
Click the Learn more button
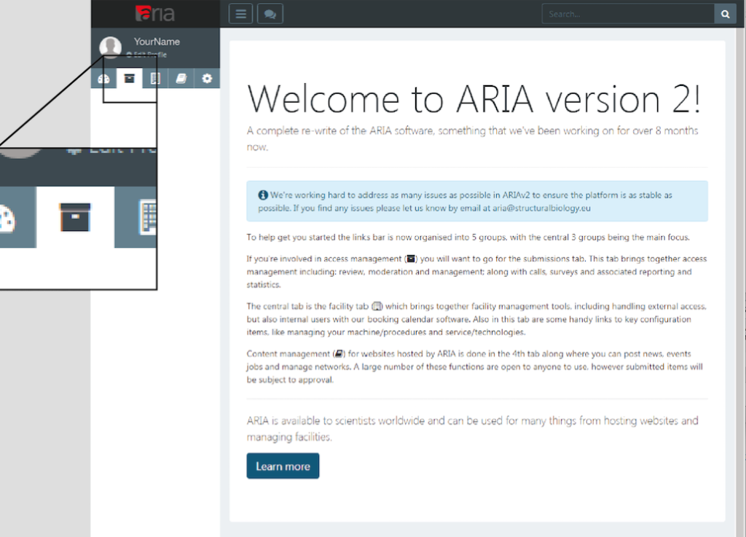pos(283,466)
